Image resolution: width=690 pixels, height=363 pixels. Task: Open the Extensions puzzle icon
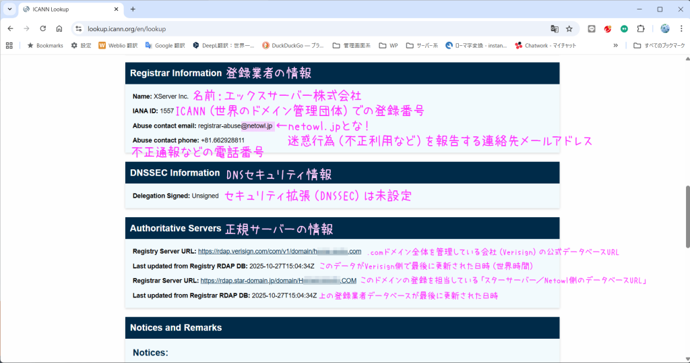(x=641, y=29)
